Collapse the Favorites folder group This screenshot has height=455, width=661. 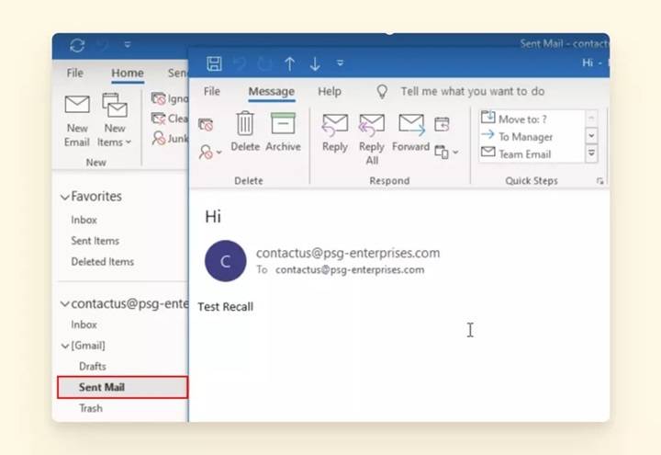point(64,197)
